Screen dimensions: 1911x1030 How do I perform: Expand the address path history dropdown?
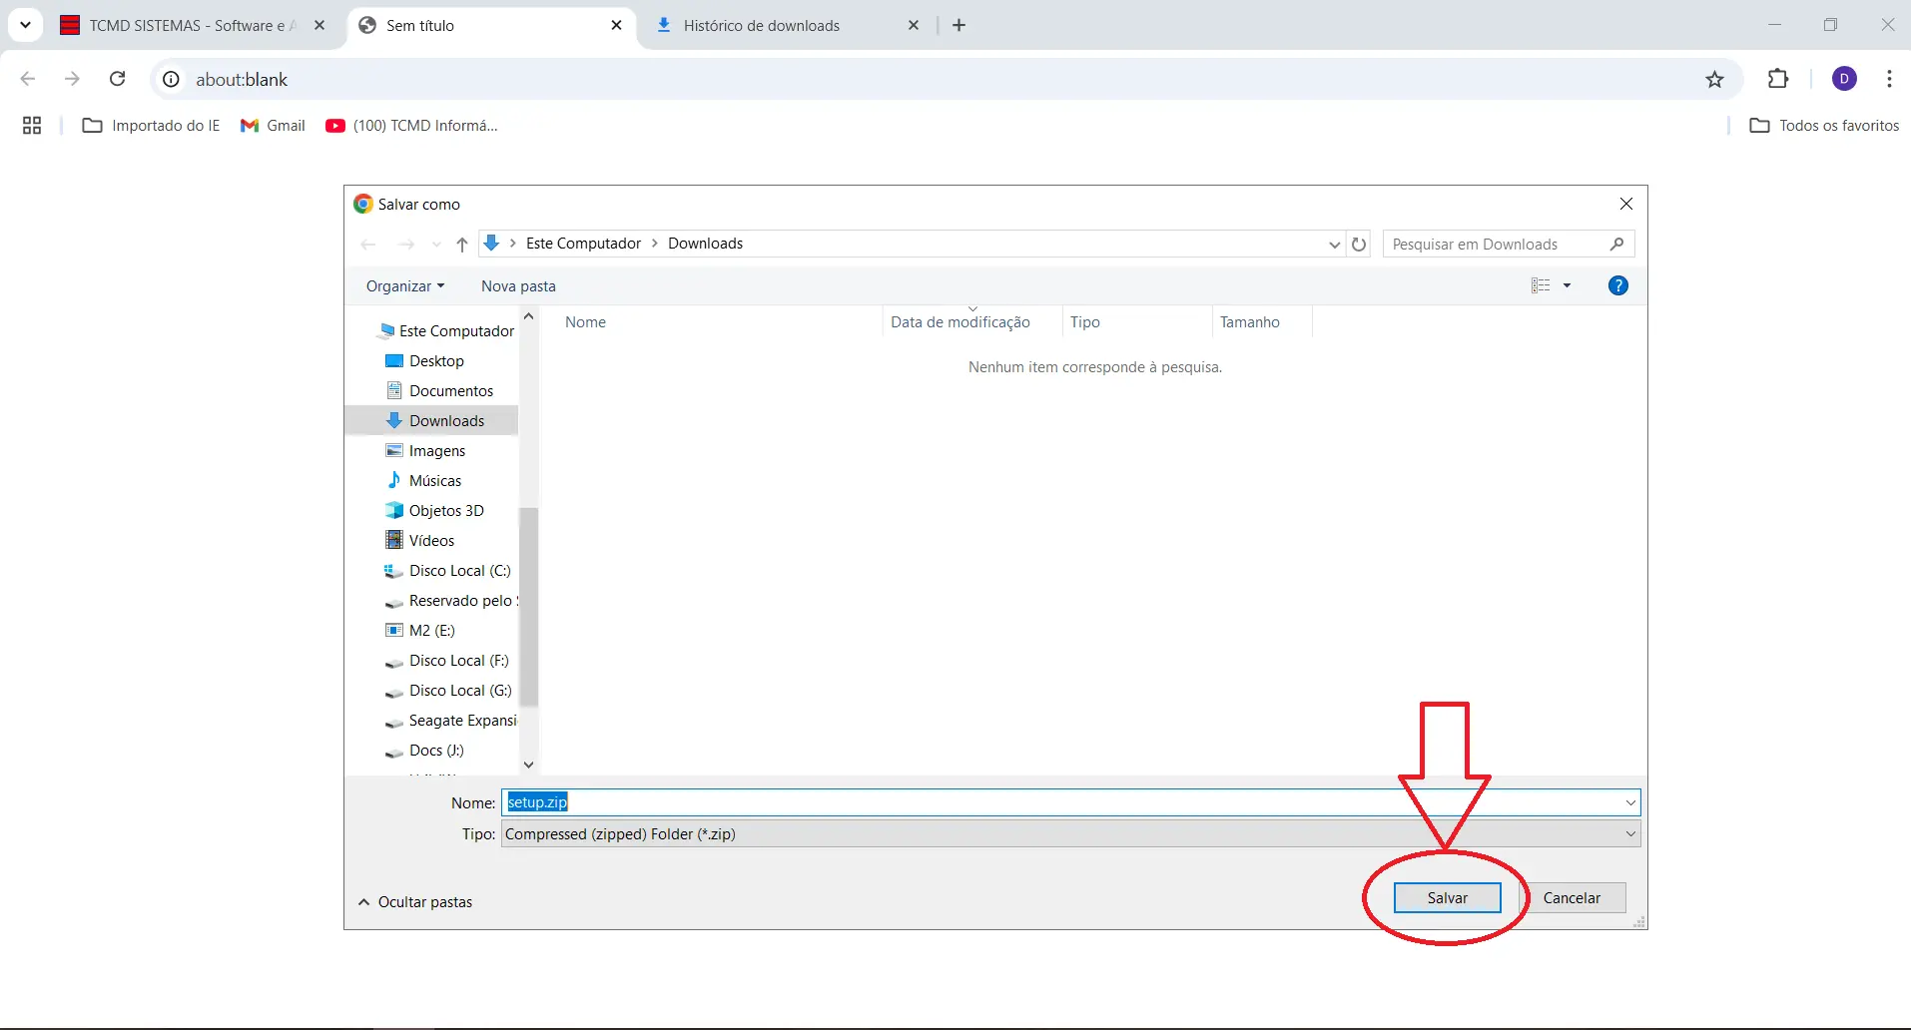click(x=1334, y=245)
